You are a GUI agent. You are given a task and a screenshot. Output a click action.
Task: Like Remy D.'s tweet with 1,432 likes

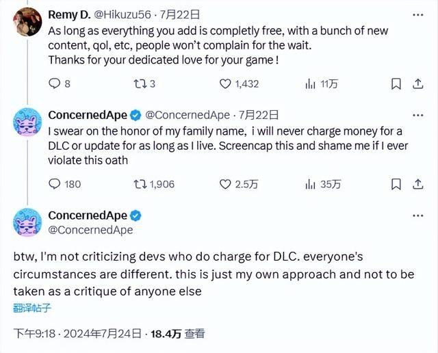[x=225, y=83]
